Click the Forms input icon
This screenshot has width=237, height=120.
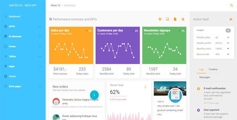[x=6, y=46]
